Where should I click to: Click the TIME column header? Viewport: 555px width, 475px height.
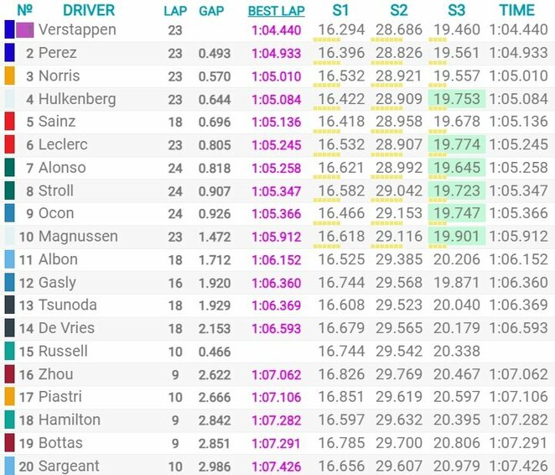click(516, 11)
